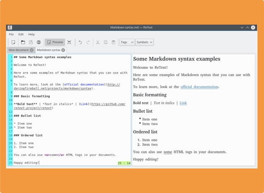Open the Symbols dropdown
This screenshot has height=193, width=264.
tap(144, 42)
